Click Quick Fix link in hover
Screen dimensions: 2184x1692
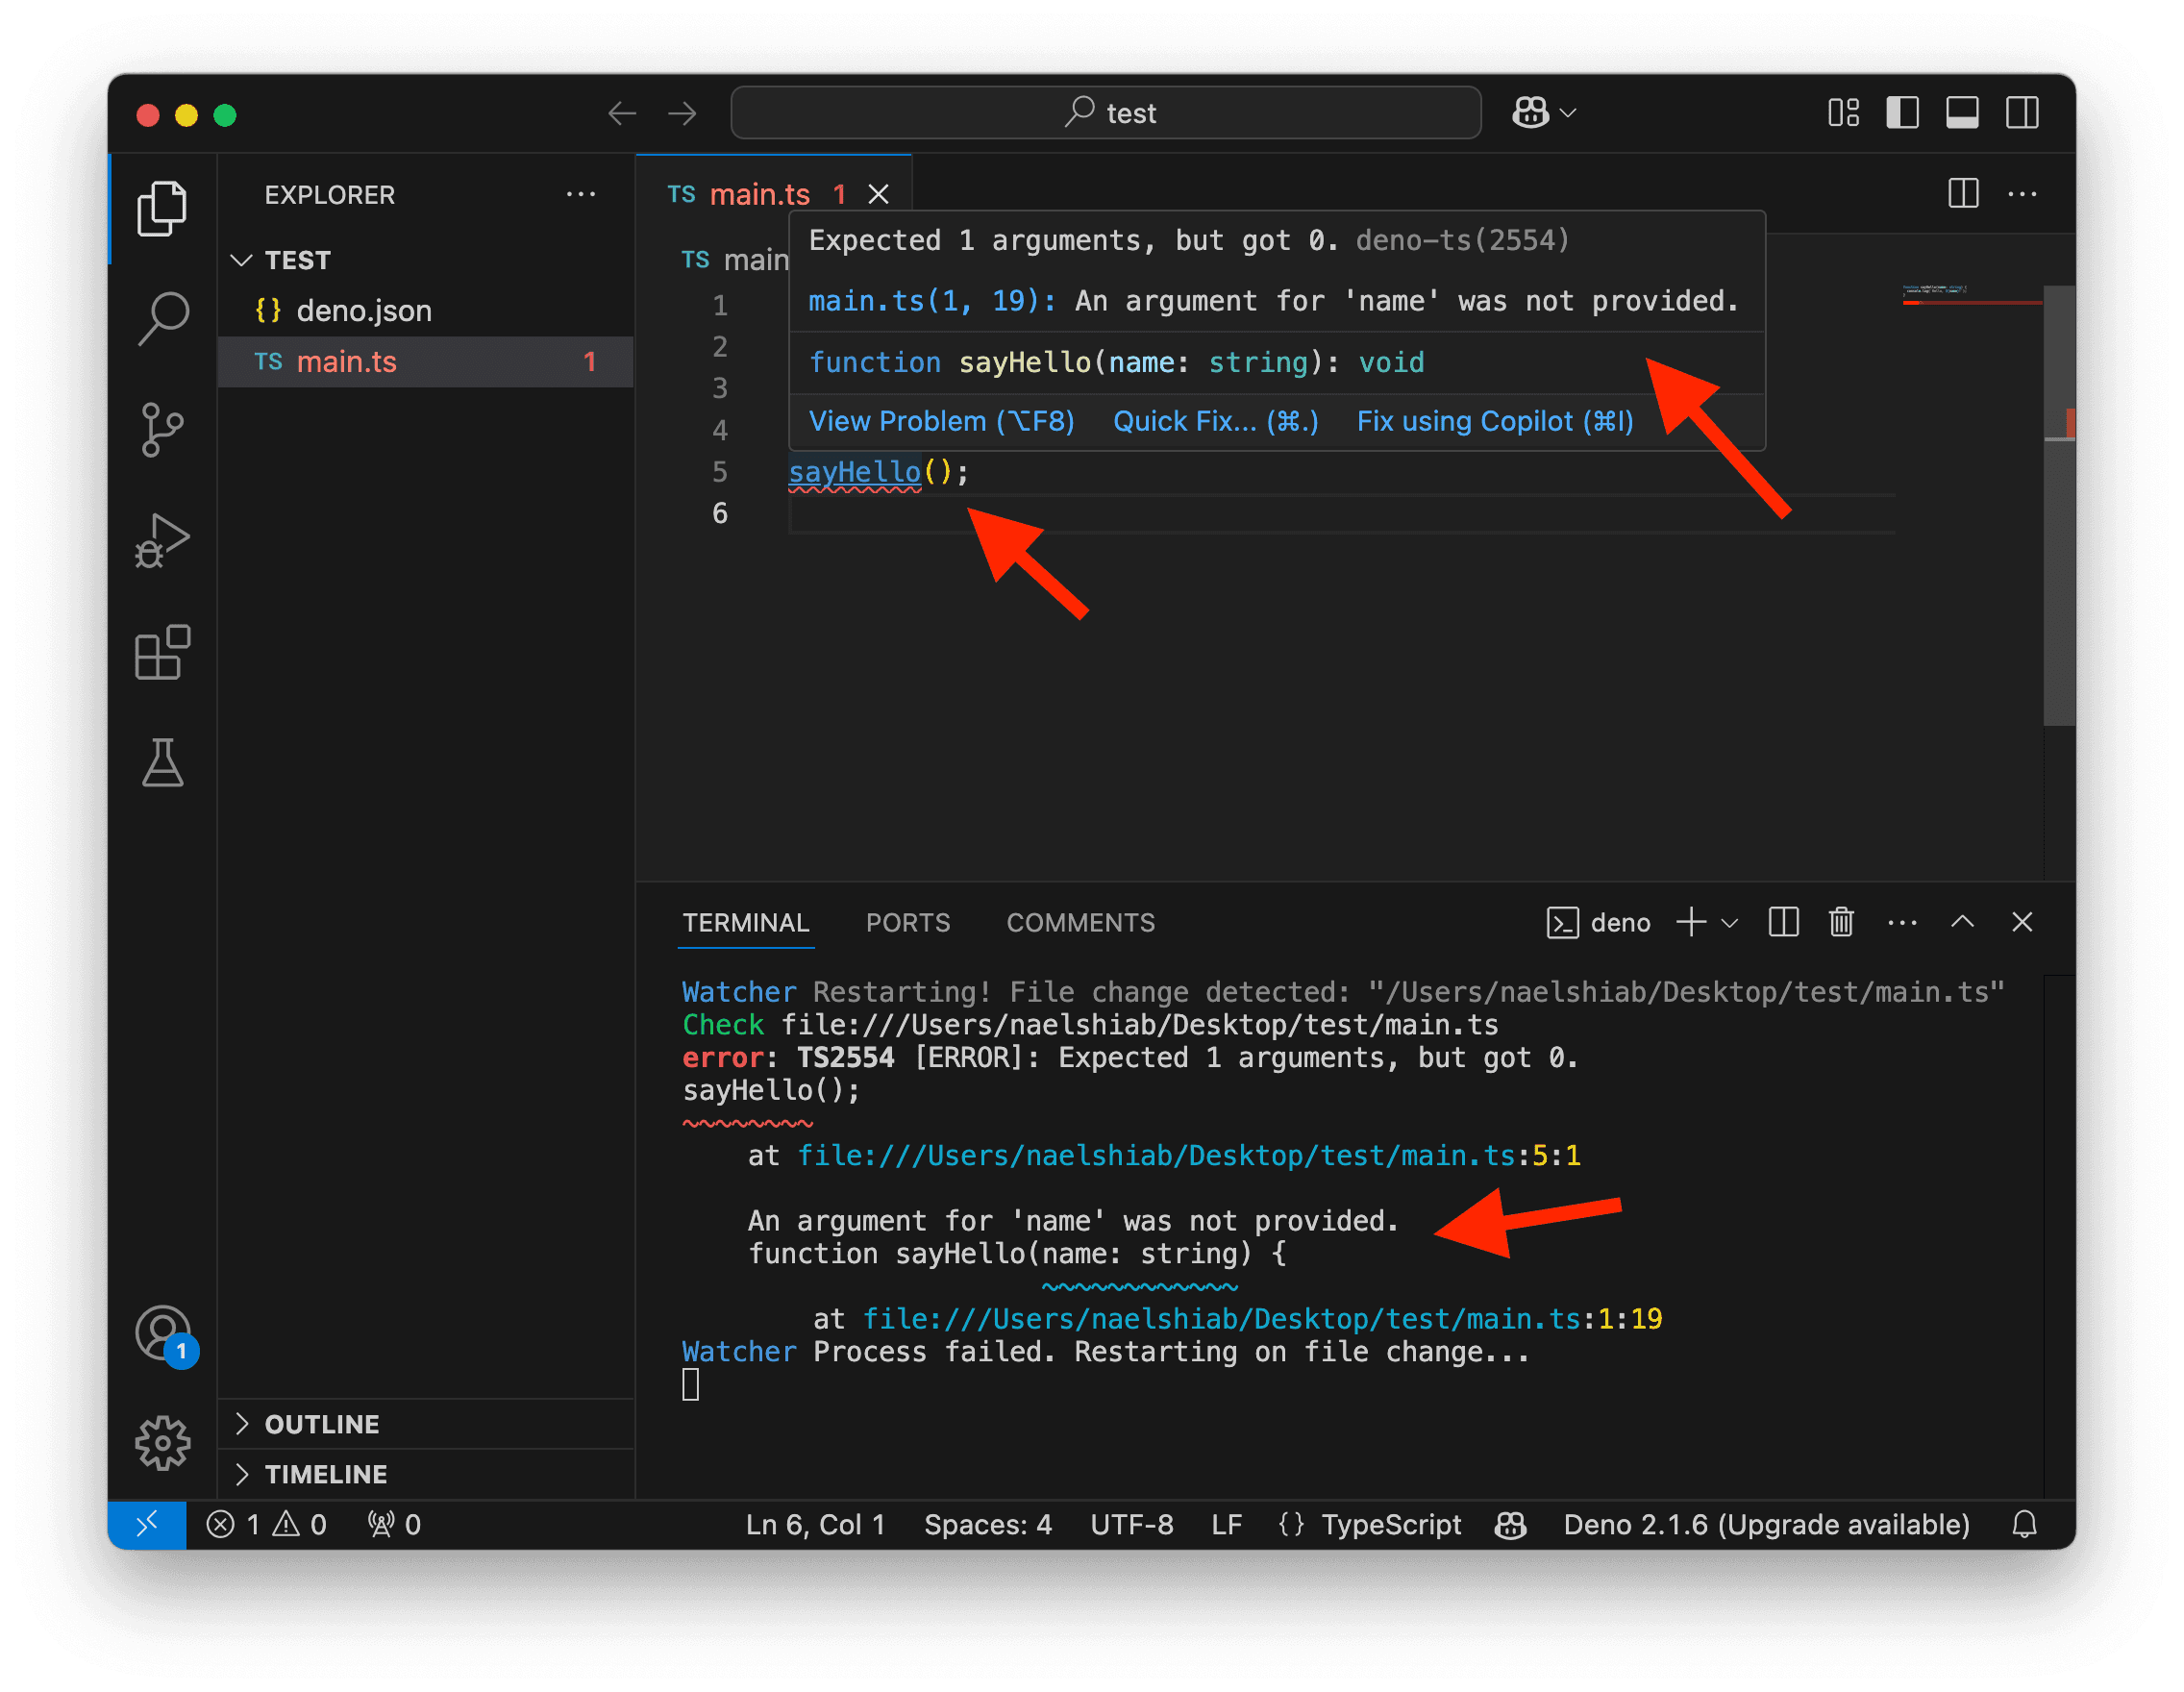tap(1215, 421)
